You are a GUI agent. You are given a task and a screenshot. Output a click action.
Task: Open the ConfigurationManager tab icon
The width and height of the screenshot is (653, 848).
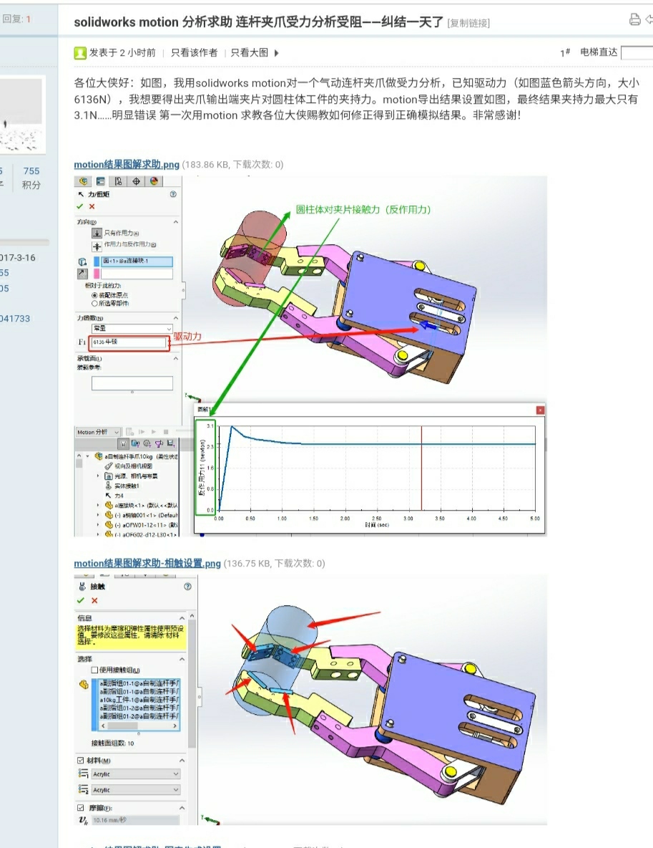(x=118, y=182)
